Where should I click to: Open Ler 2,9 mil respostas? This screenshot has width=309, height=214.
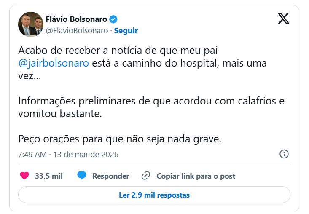[154, 195]
